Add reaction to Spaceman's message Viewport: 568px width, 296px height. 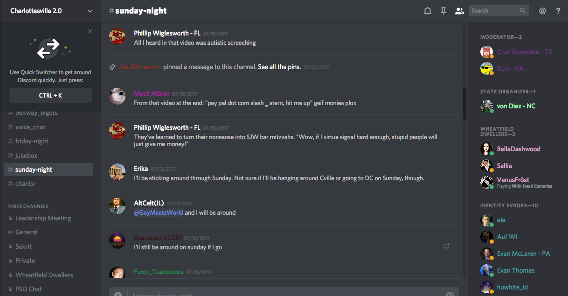tap(446, 247)
